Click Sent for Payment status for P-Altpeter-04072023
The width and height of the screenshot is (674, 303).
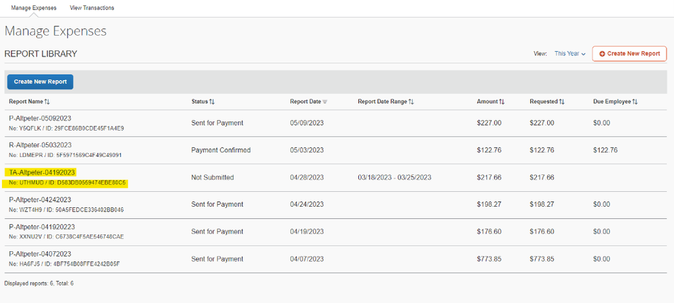217,259
